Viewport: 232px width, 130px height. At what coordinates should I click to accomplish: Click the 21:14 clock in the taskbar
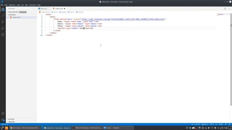224,128
